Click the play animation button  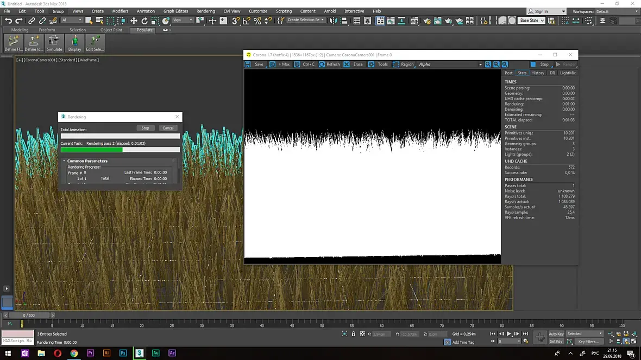click(509, 334)
